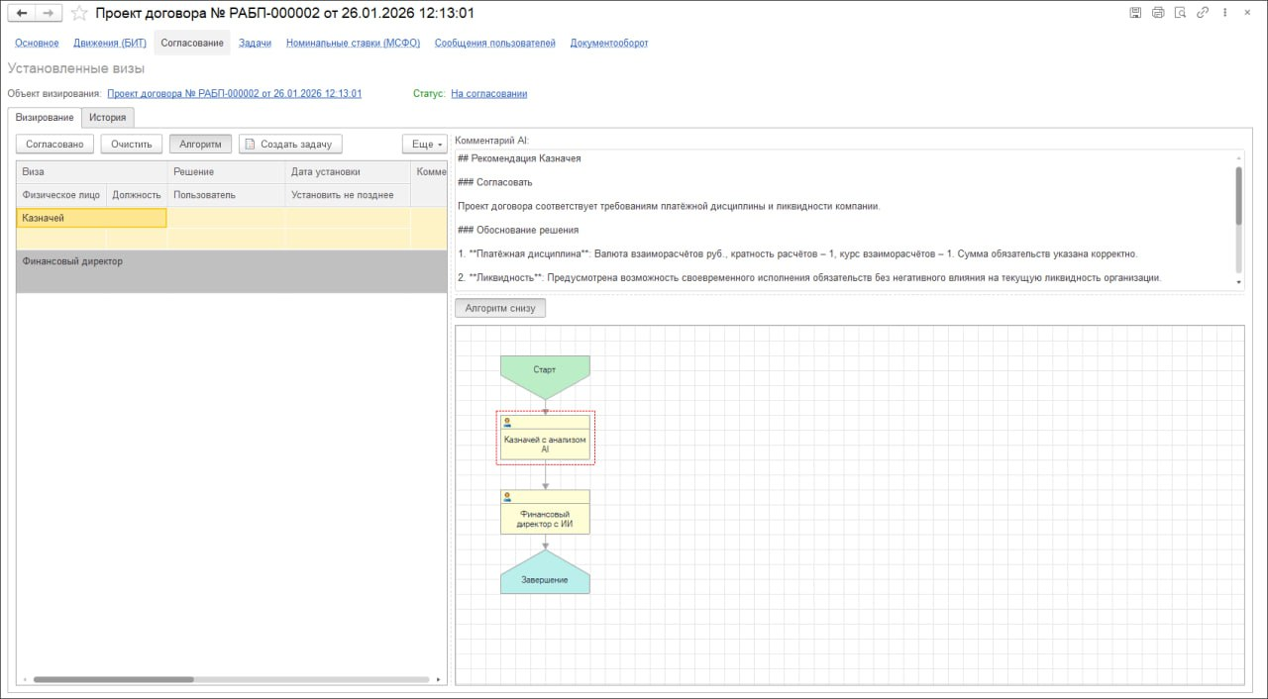Open Номинальные ставки (МСФО) section
The image size is (1268, 699).
click(353, 43)
